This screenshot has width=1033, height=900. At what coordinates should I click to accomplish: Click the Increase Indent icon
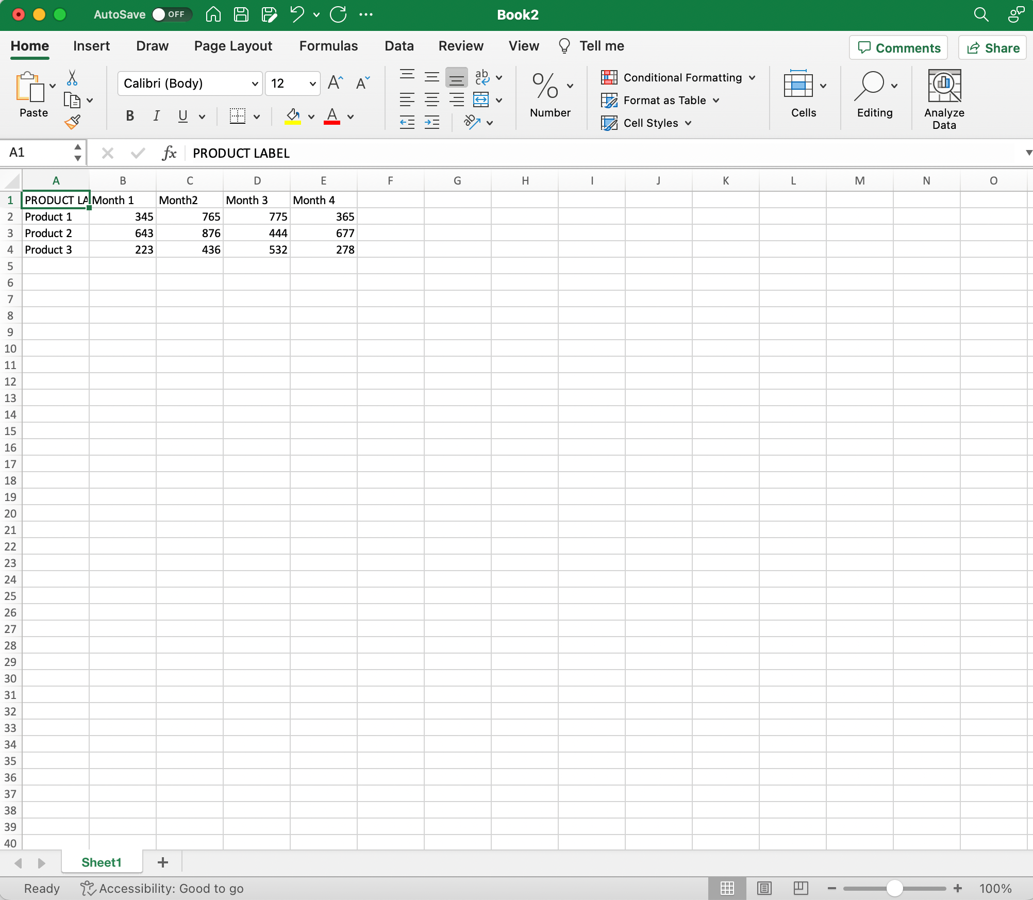point(432,122)
